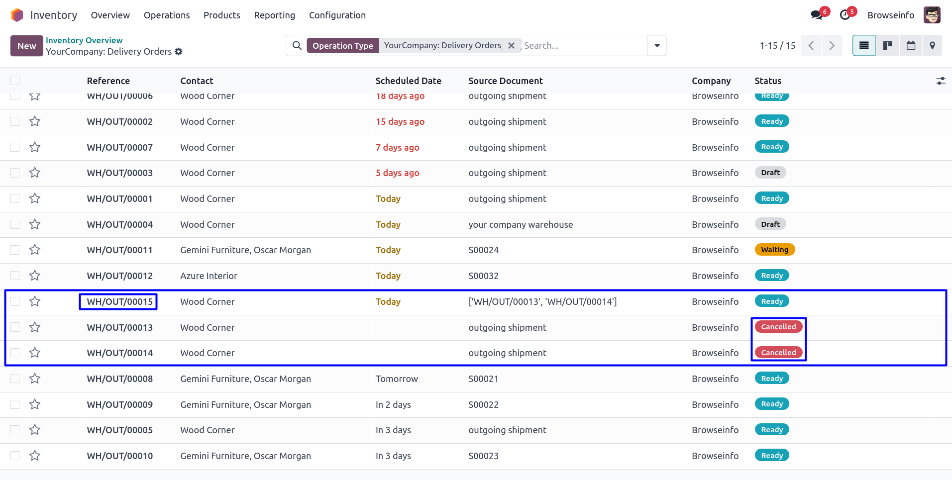Screen dimensions: 952x480
Task: Switch to map view
Action: (x=932, y=46)
